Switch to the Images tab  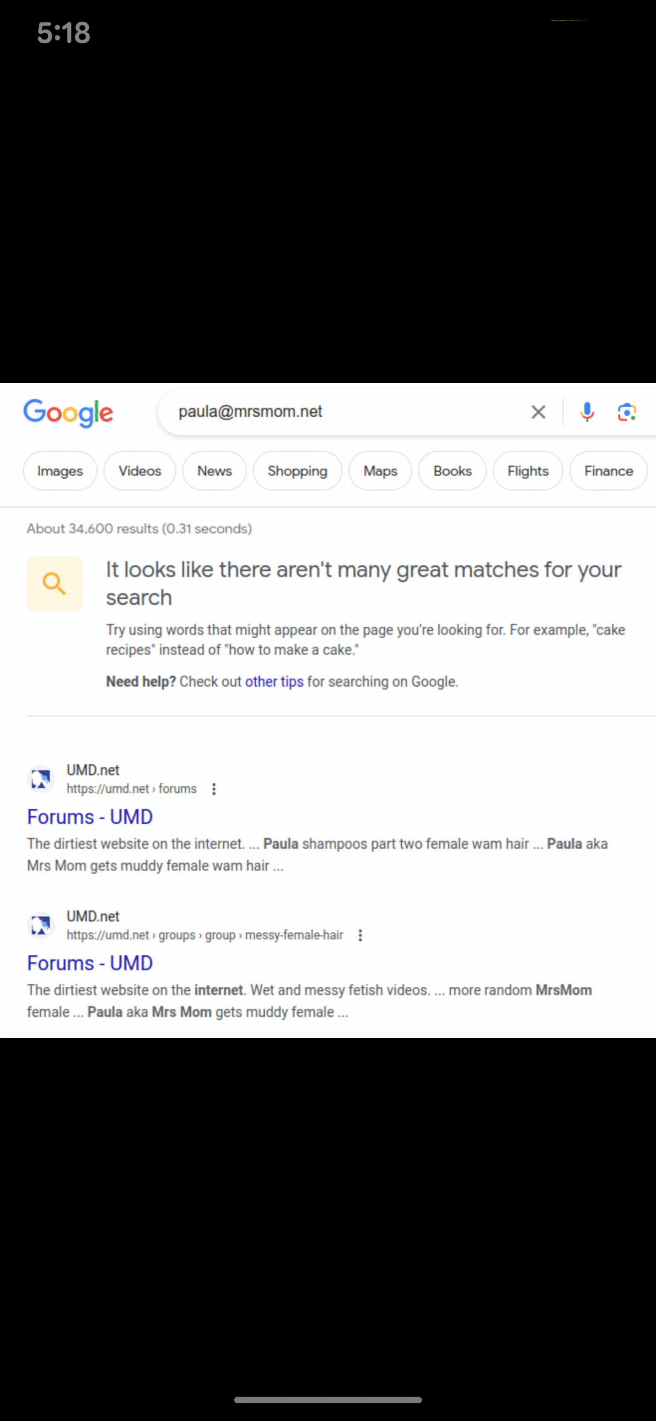60,471
